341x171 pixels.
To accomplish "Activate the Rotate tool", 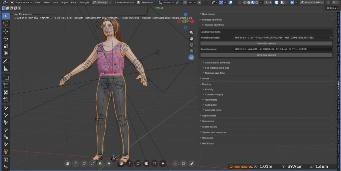I will tap(6, 39).
